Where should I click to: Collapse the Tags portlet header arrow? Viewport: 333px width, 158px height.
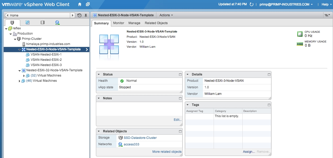(x=188, y=105)
